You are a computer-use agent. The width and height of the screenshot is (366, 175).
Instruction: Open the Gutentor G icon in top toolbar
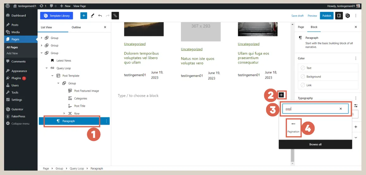coord(348,16)
